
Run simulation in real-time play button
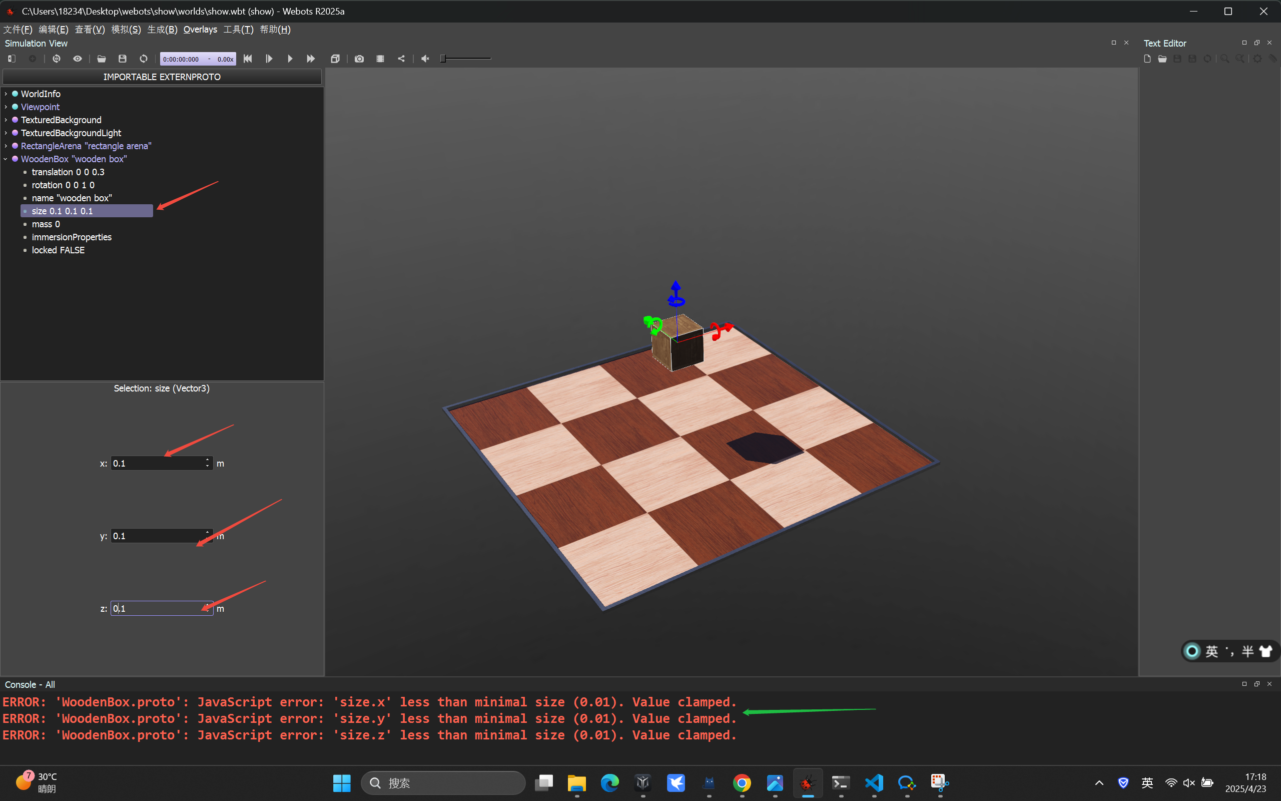pyautogui.click(x=290, y=59)
